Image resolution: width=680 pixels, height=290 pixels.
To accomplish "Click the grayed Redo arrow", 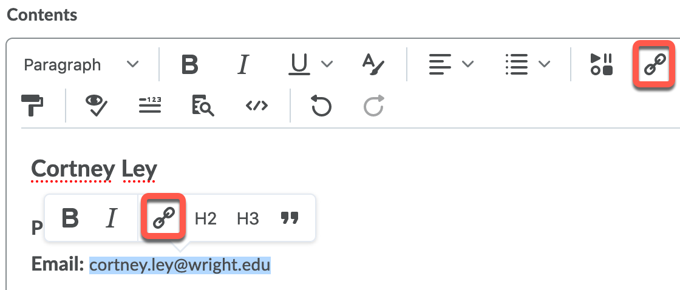I will click(373, 106).
